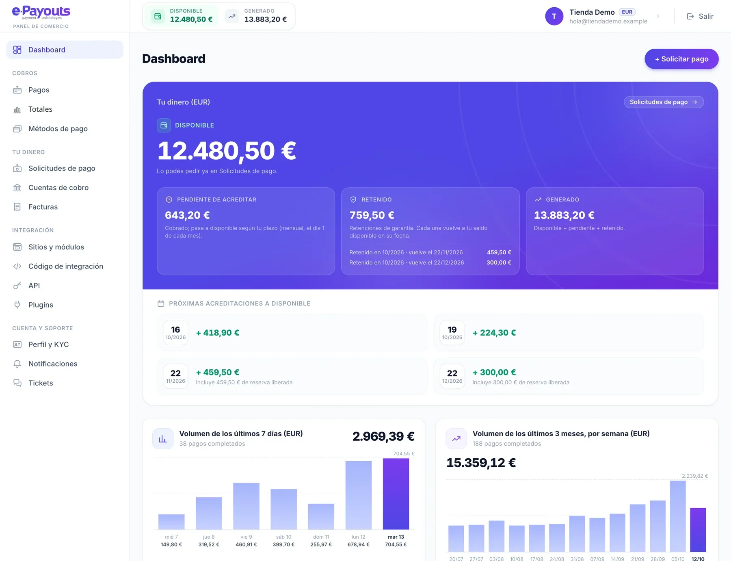731x561 pixels.
Task: Click the Plugins plug icon
Action: tap(17, 305)
